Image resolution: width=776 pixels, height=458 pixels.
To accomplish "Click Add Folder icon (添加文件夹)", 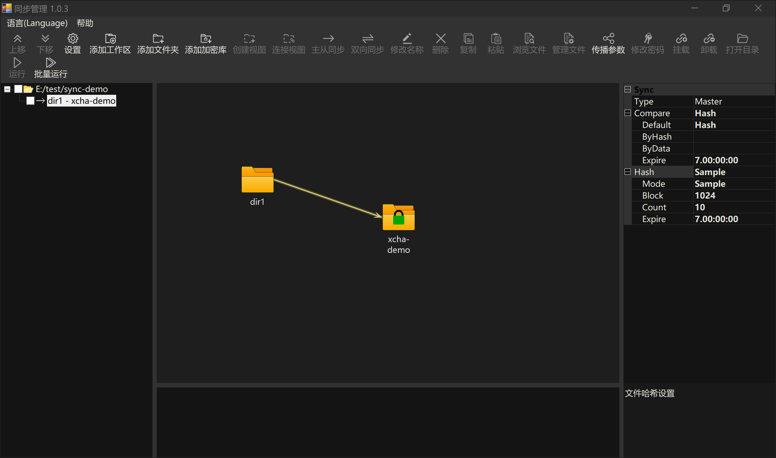I will (x=158, y=38).
